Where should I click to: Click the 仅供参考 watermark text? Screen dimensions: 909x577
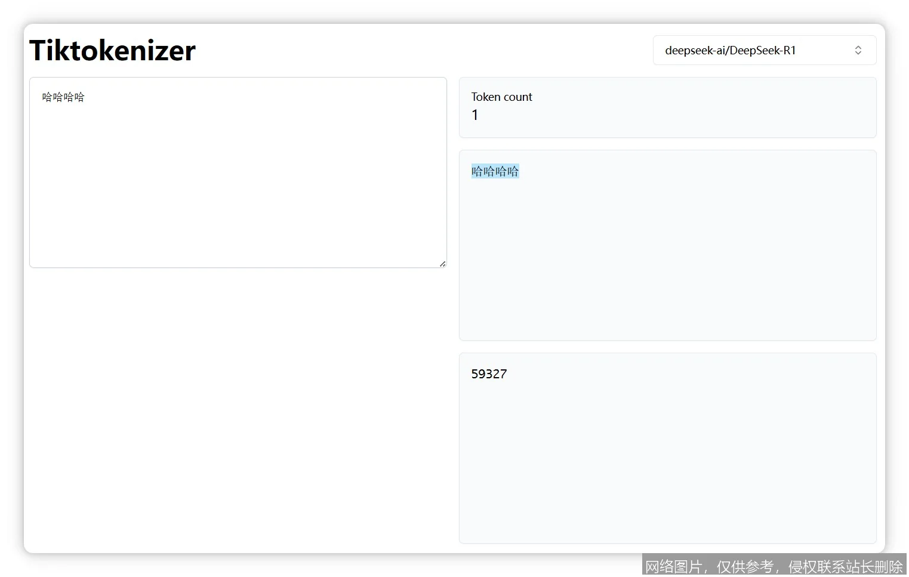tap(745, 566)
